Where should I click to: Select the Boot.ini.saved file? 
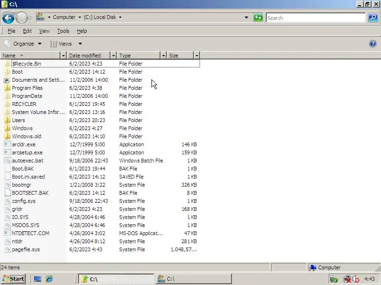(x=29, y=177)
